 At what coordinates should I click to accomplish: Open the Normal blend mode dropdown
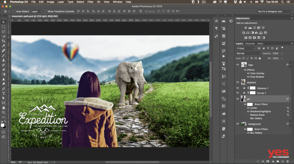click(249, 54)
